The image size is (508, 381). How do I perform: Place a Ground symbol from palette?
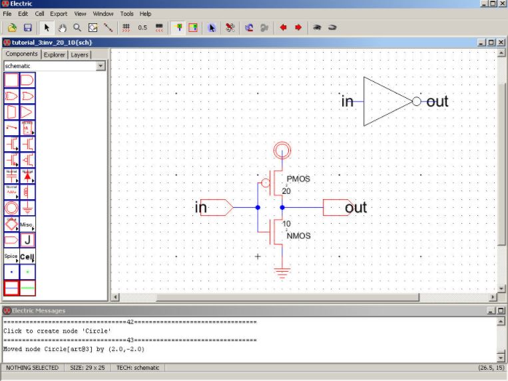pyautogui.click(x=28, y=208)
